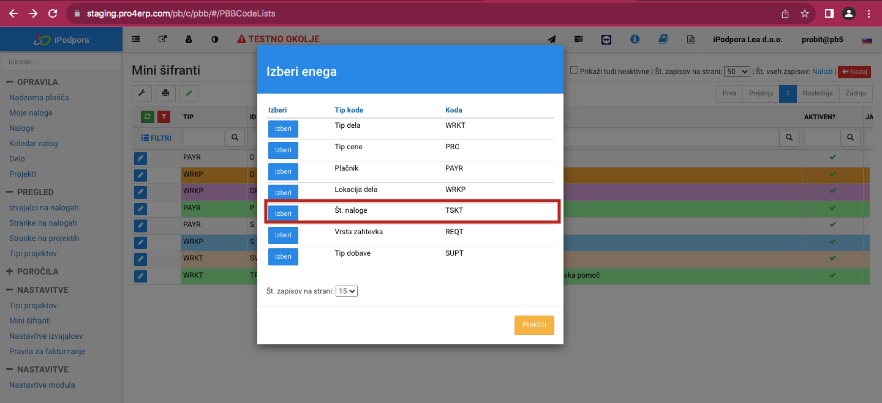Open the iPodpora Lea d.o.o. company menu
The image size is (882, 403).
click(x=748, y=39)
